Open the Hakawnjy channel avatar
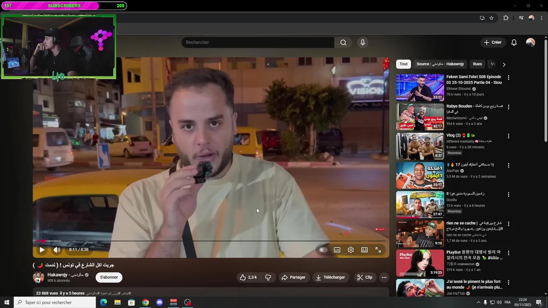The height and width of the screenshot is (308, 548). click(x=39, y=277)
